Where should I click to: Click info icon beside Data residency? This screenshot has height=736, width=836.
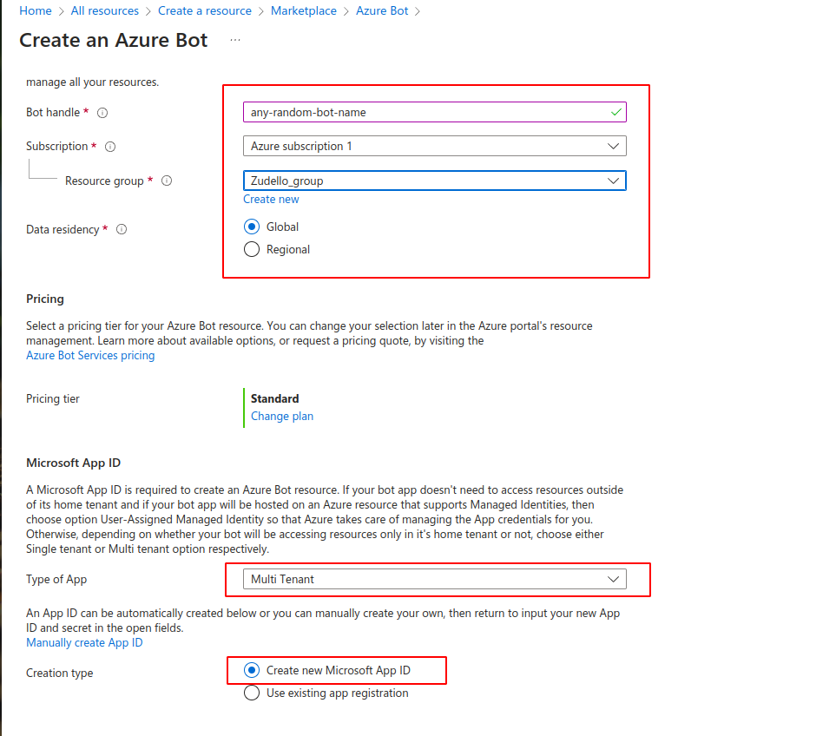point(122,230)
